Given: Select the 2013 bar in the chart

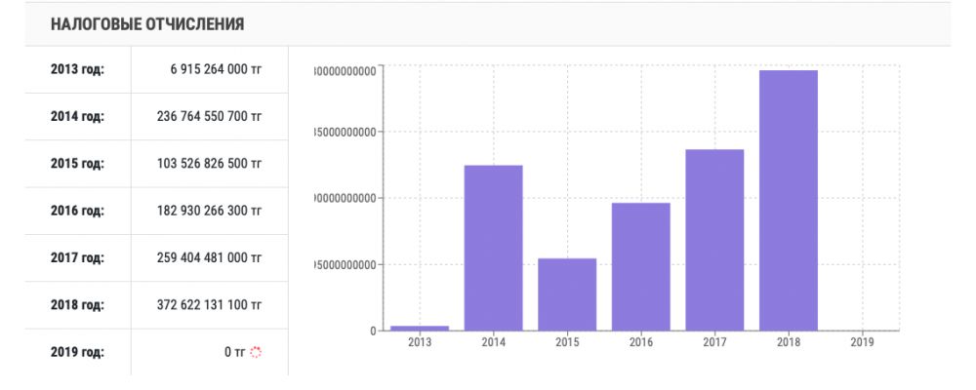Looking at the screenshot, I should pyautogui.click(x=419, y=328).
